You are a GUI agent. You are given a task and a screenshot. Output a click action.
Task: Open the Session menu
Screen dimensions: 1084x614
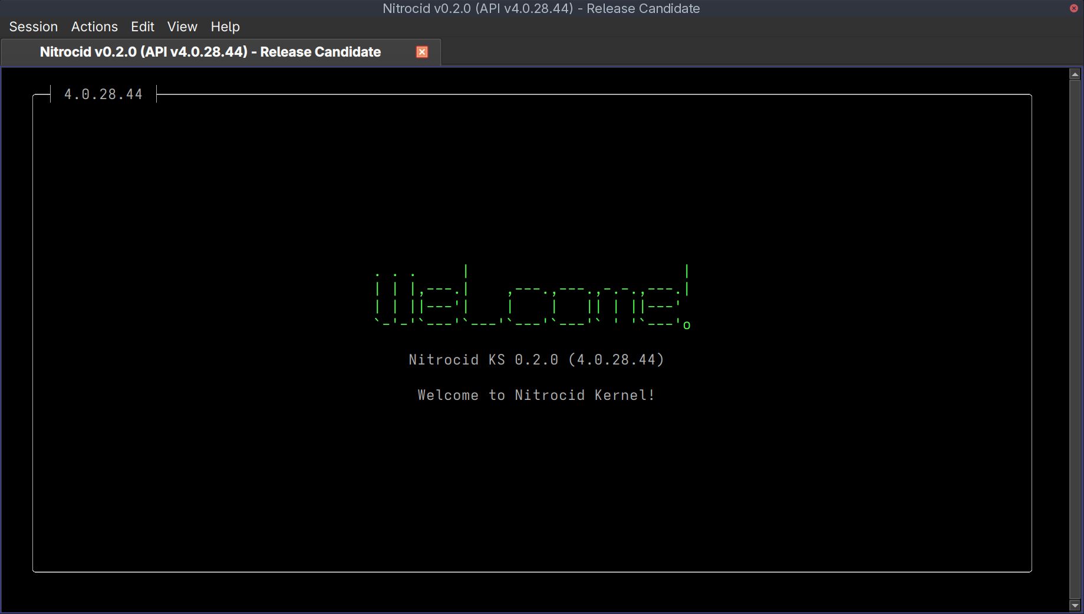(x=34, y=27)
